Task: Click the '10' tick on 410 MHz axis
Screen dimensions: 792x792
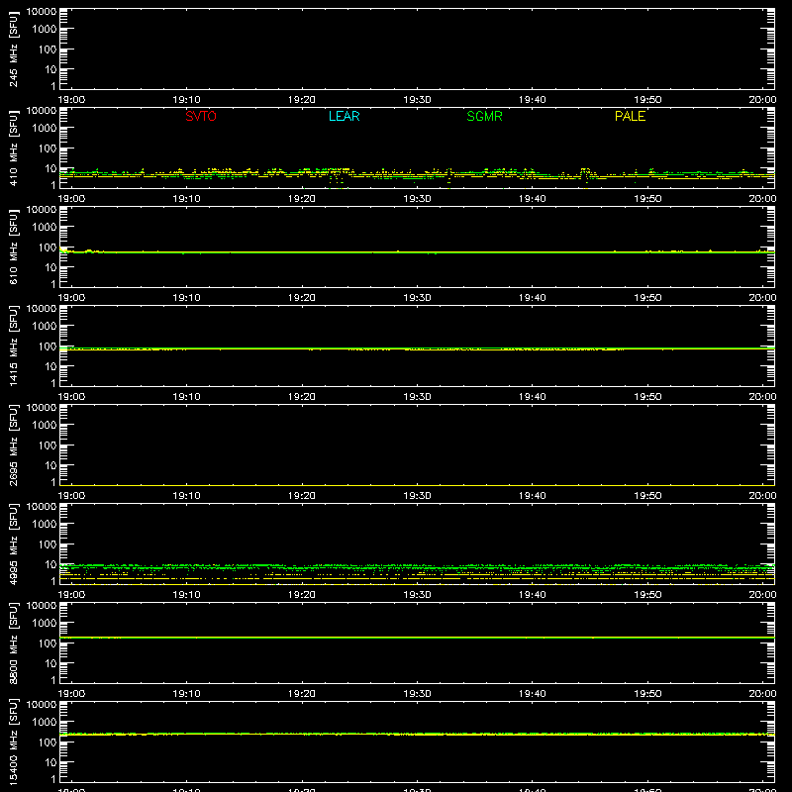Action: pos(50,168)
